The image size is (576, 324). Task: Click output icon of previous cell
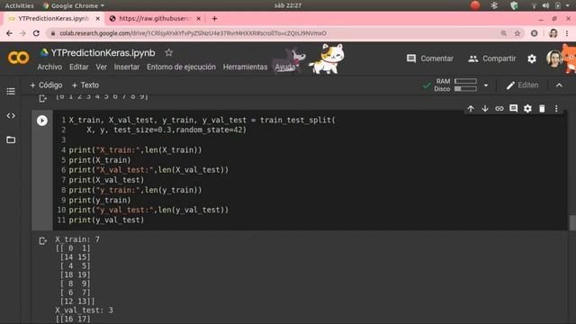42,98
